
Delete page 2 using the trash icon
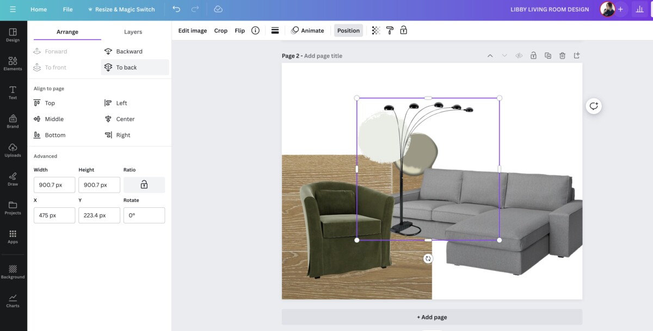[x=562, y=55]
